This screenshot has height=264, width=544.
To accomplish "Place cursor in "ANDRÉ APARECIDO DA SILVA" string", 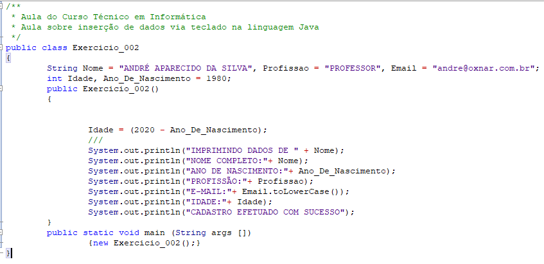I will [185, 68].
